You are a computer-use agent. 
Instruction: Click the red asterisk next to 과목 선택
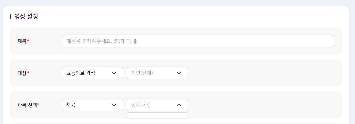coord(38,104)
